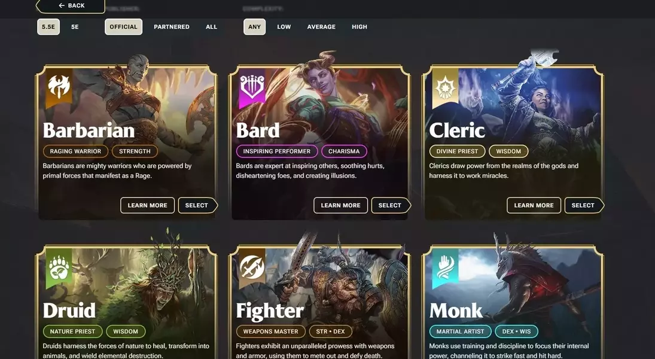Choose Low complexity
This screenshot has height=359, width=655.
284,27
